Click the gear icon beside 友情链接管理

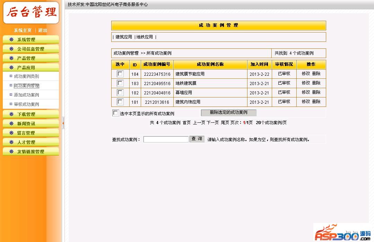(11, 151)
